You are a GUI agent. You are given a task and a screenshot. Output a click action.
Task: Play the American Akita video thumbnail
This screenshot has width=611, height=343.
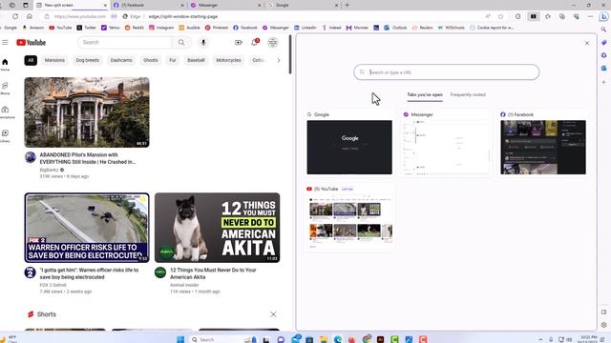coord(217,228)
